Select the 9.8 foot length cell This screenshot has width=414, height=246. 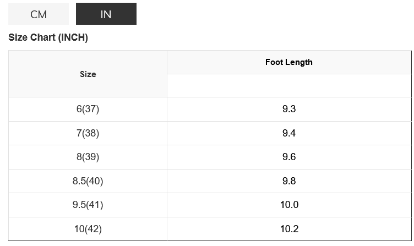coord(288,181)
